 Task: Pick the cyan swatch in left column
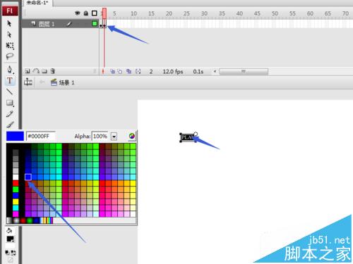pos(16,208)
